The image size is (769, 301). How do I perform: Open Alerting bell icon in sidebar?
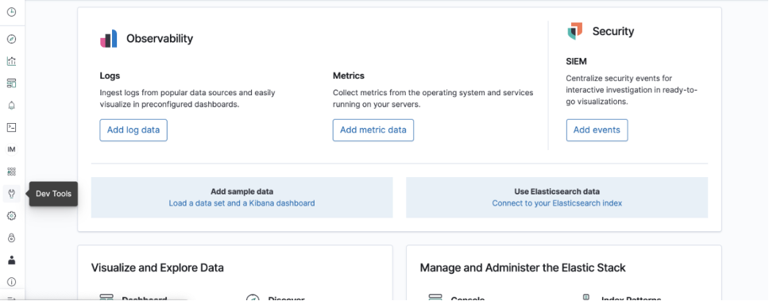tap(12, 105)
